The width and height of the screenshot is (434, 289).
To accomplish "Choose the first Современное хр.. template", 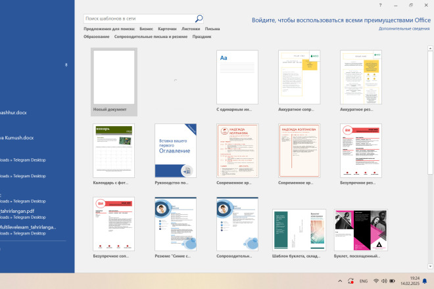I will tap(237, 154).
